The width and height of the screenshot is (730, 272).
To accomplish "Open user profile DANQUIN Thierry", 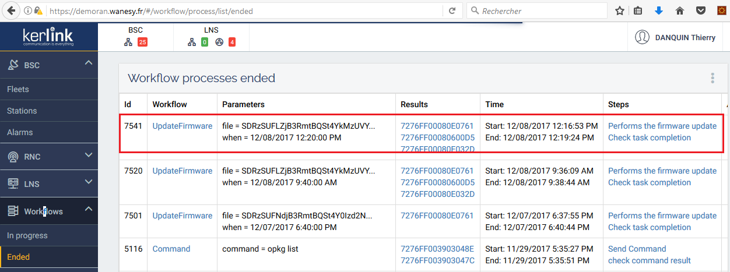I will tap(675, 37).
